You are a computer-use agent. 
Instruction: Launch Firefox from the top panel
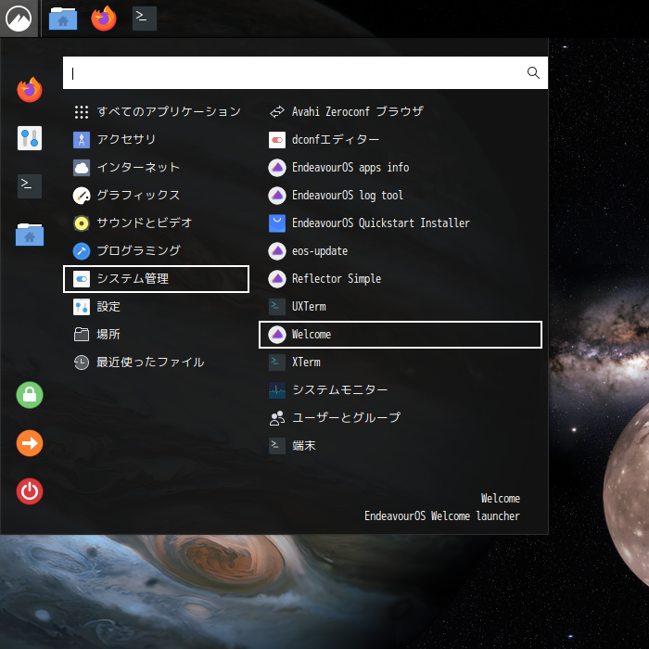point(104,19)
